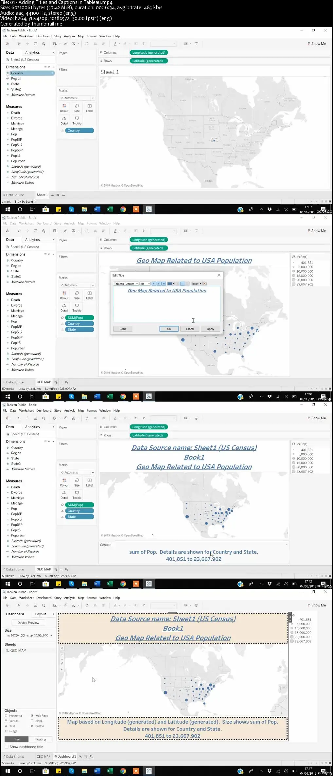Enable Show dashboard title checkbox
The width and height of the screenshot is (333, 776).
point(7,747)
